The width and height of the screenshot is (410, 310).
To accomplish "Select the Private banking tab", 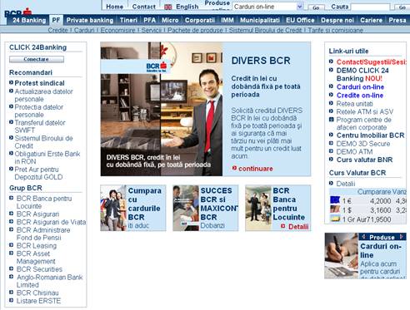I will pyautogui.click(x=90, y=20).
